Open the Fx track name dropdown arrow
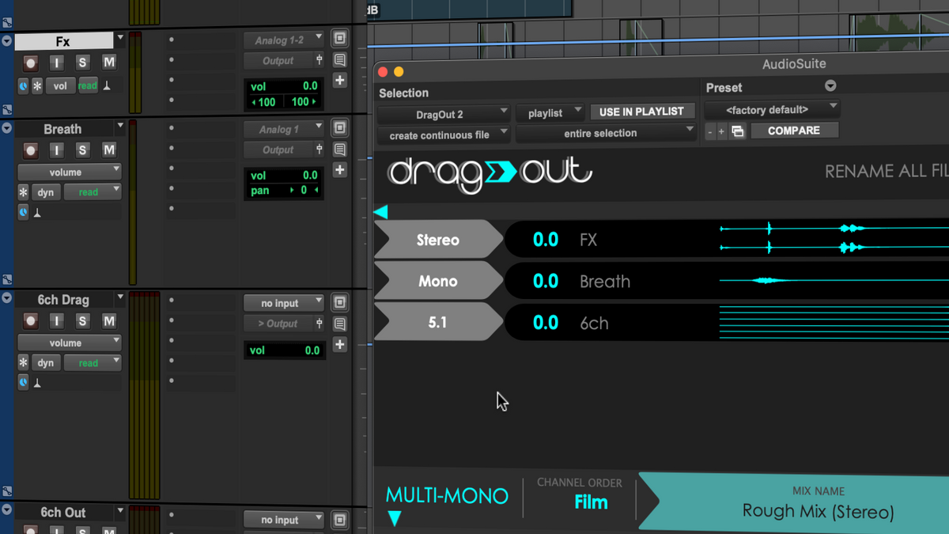The width and height of the screenshot is (949, 534). (120, 38)
